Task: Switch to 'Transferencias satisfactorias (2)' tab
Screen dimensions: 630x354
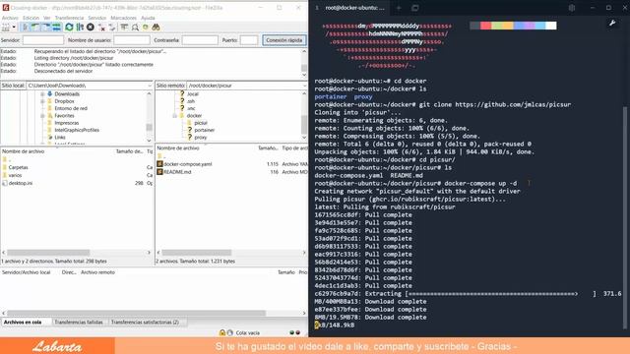Action: tap(145, 323)
